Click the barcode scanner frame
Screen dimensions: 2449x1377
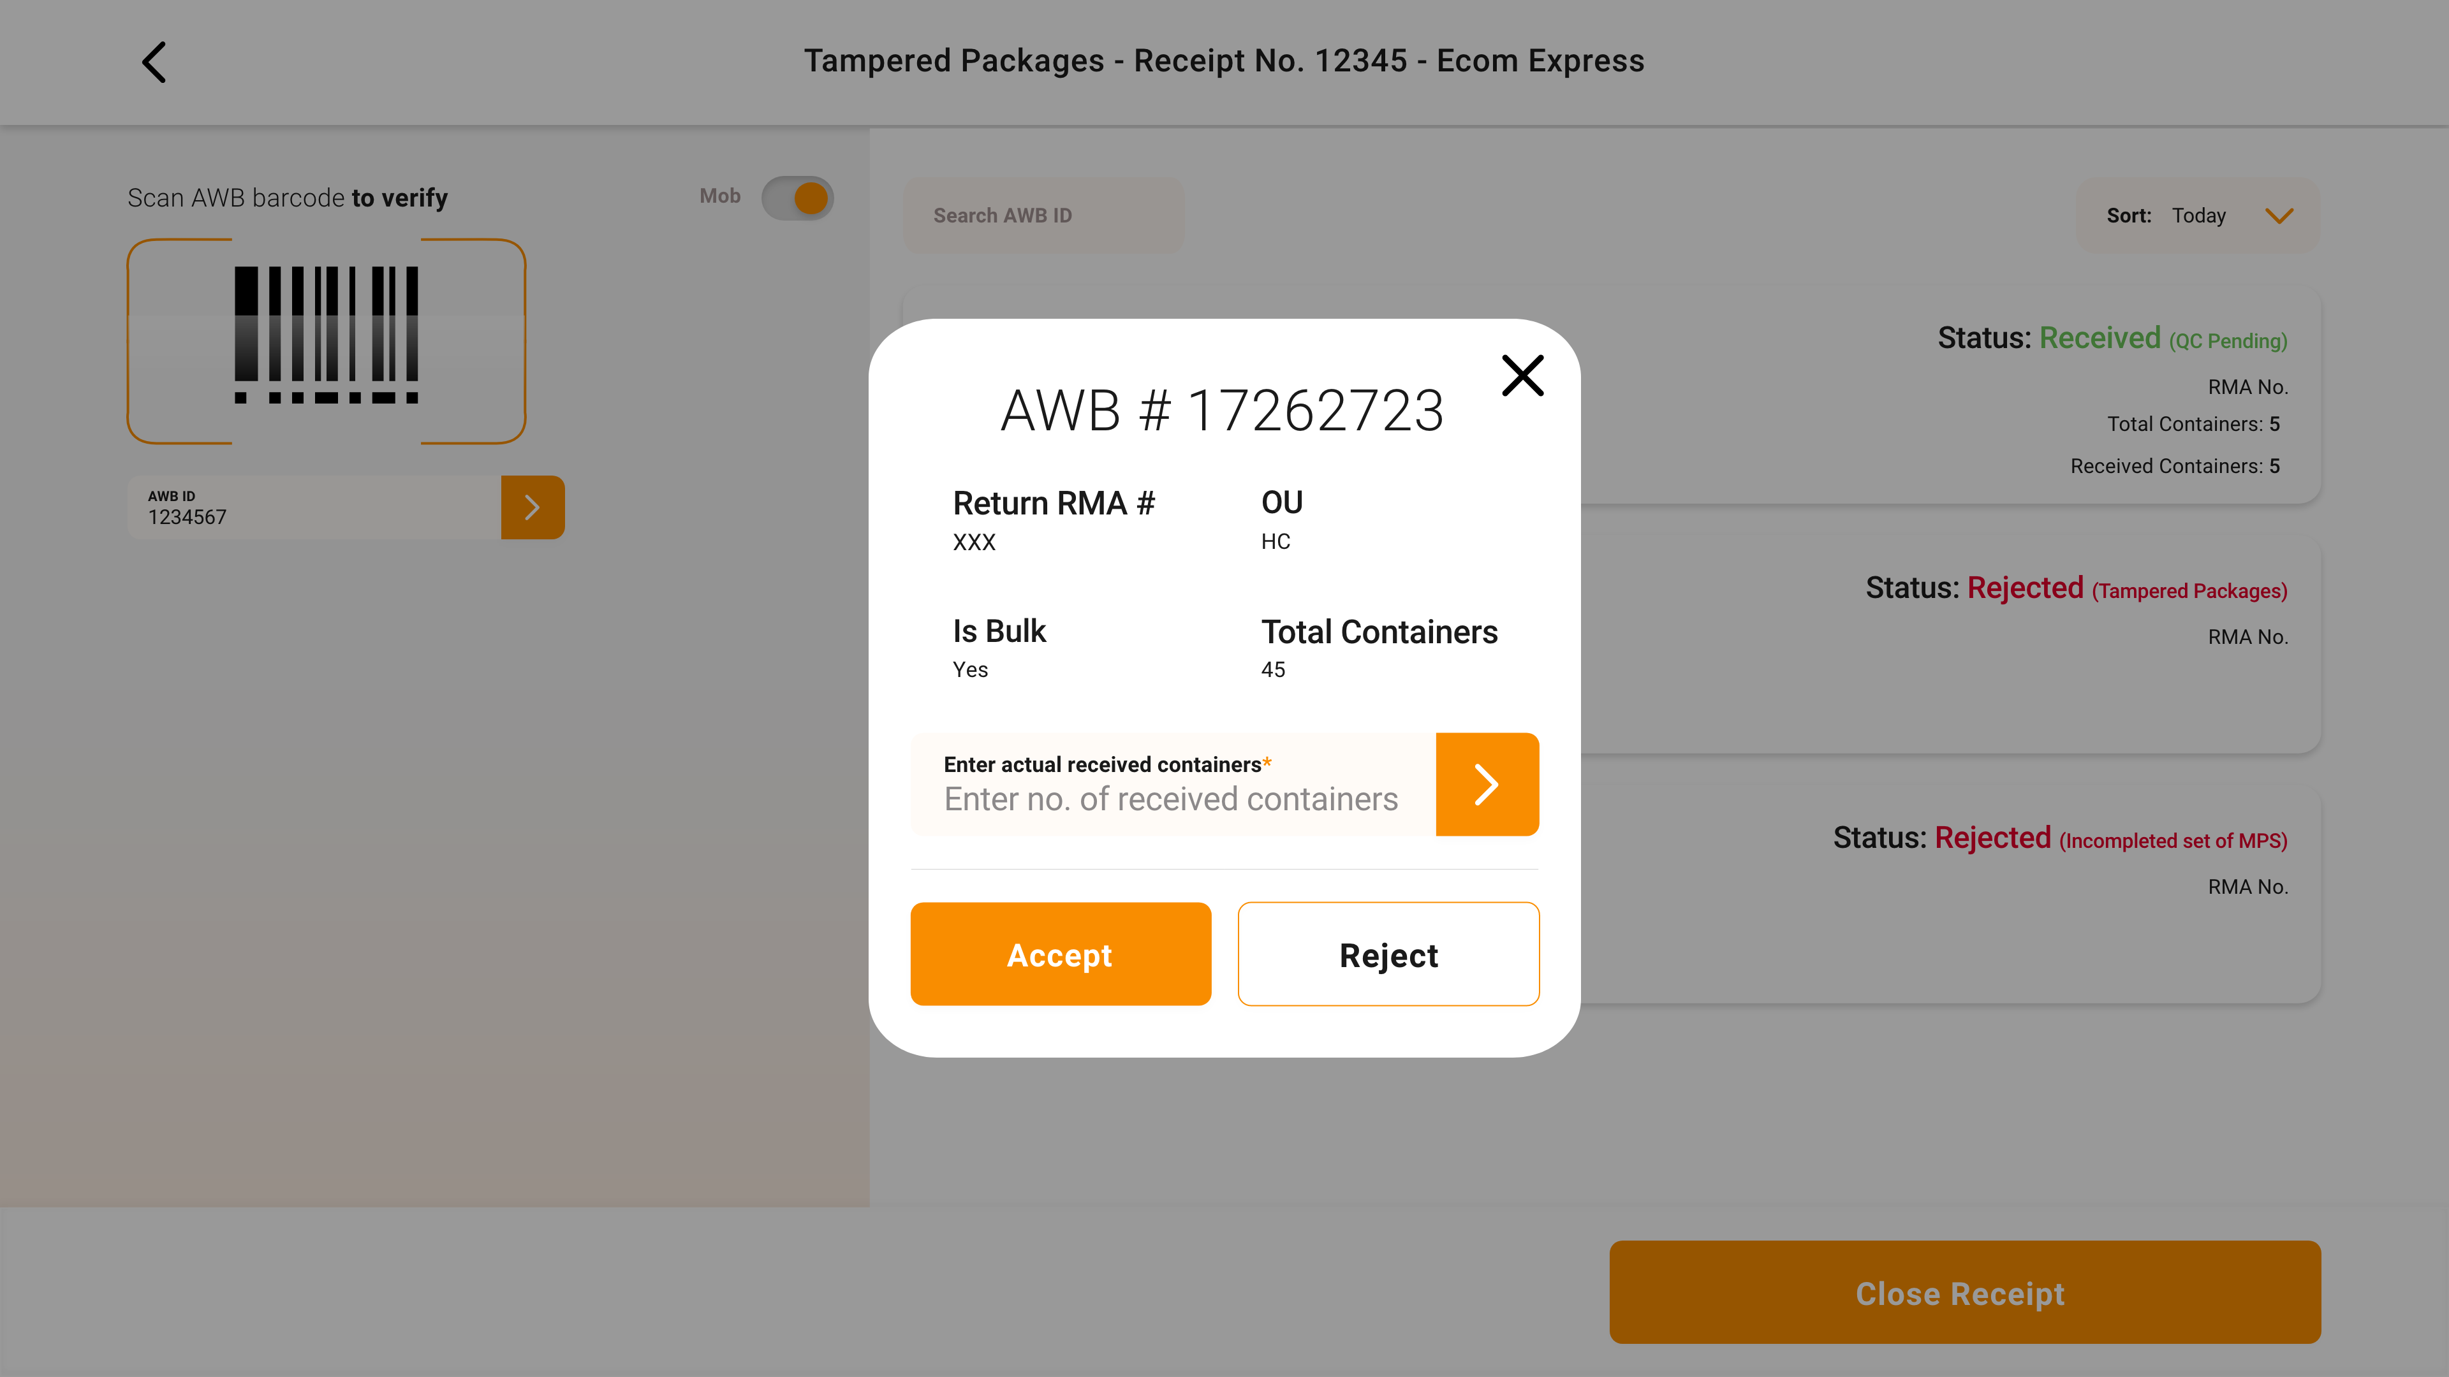click(326, 340)
